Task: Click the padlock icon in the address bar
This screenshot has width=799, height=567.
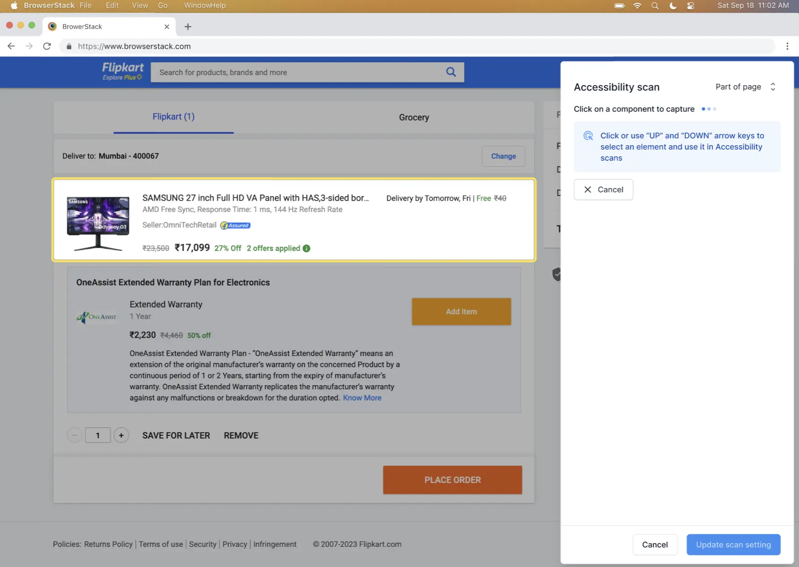Action: point(69,46)
